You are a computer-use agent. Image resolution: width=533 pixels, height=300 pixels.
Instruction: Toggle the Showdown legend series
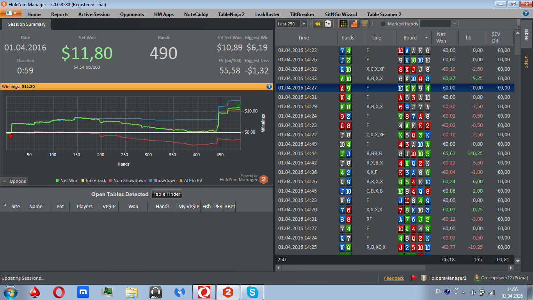(x=163, y=180)
